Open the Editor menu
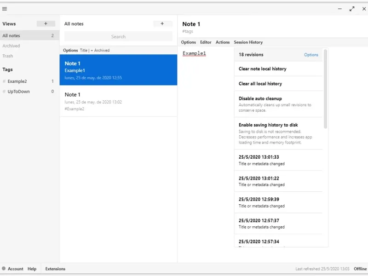 click(x=206, y=42)
